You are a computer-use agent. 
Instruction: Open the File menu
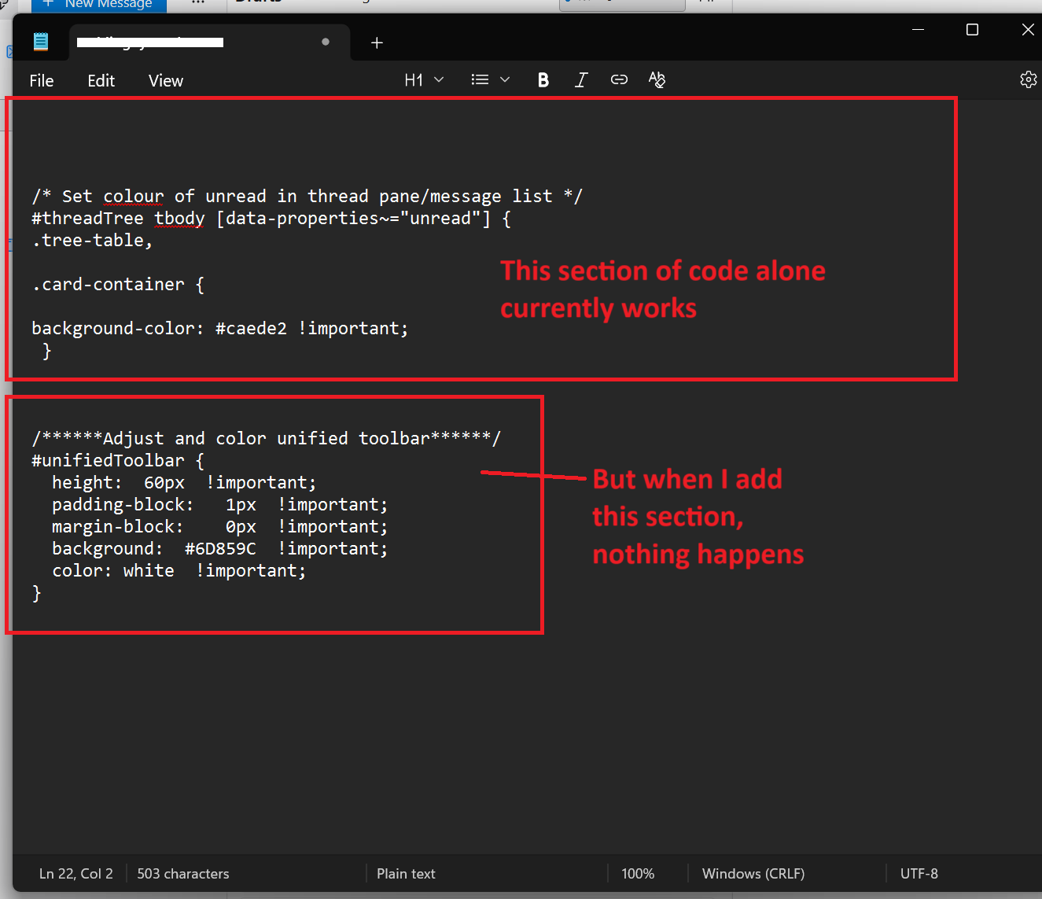point(42,81)
